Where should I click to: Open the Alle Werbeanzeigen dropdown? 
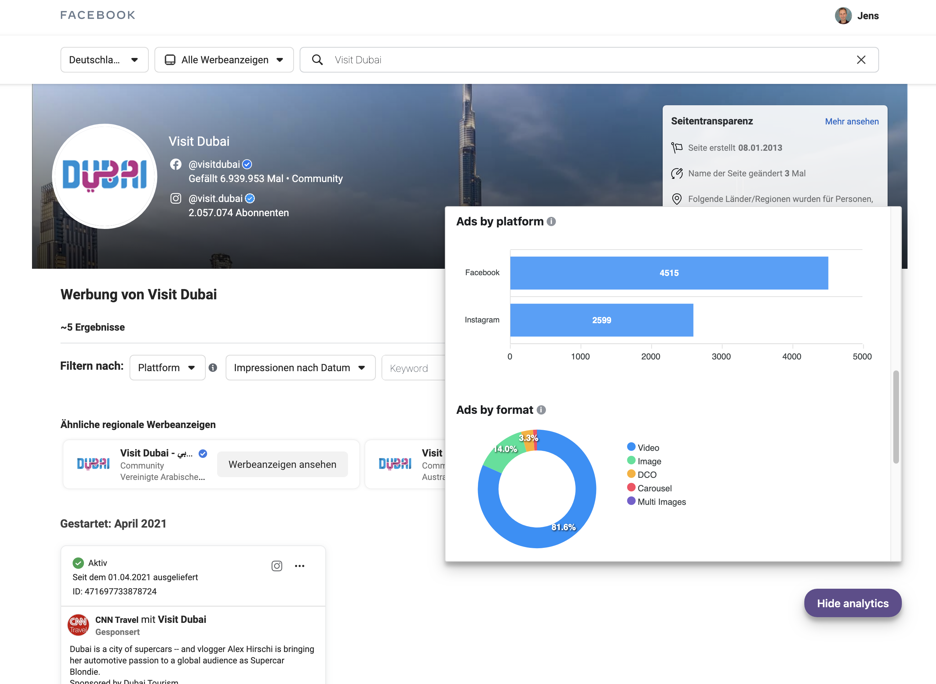pos(224,60)
